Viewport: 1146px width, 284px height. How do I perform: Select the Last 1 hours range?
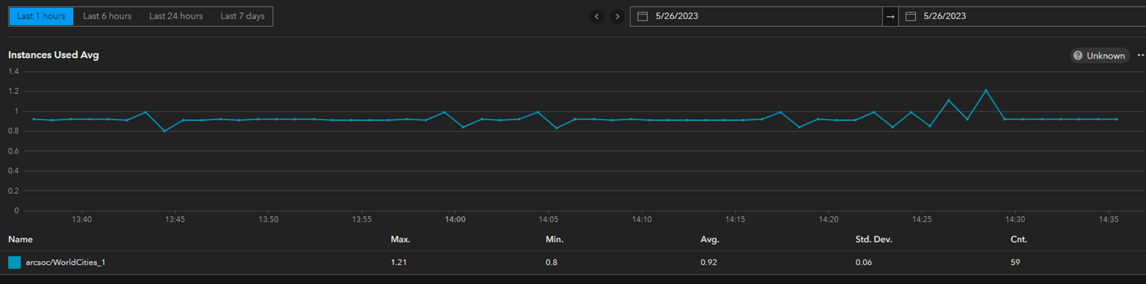pyautogui.click(x=41, y=16)
